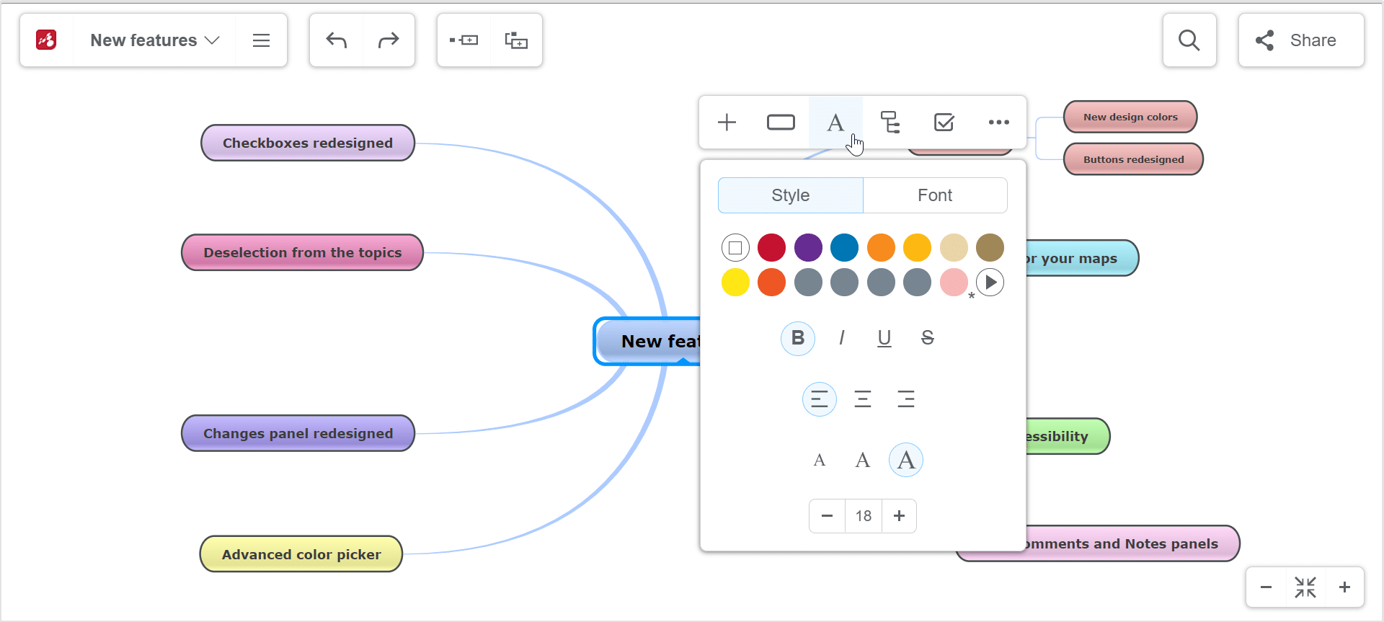The image size is (1384, 622).
Task: Click the insert subtopic icon
Action: pos(516,40)
